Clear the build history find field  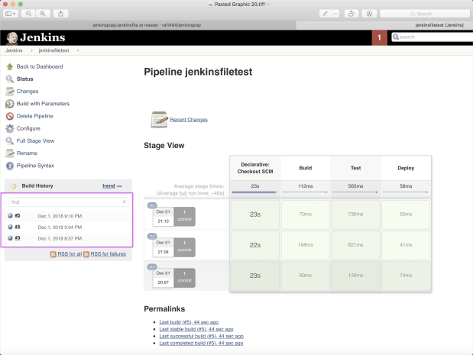[124, 202]
